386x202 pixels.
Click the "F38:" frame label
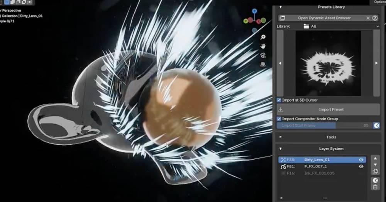tap(291, 160)
